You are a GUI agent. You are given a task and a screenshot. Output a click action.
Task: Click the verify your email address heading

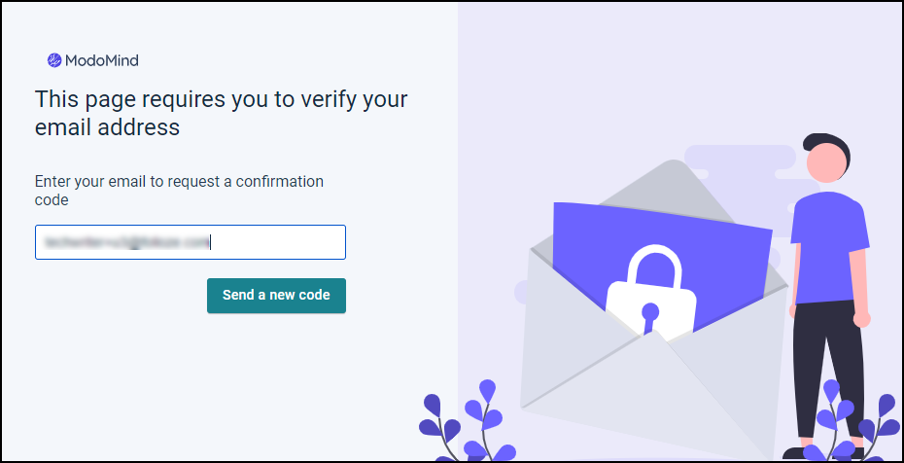tap(221, 113)
